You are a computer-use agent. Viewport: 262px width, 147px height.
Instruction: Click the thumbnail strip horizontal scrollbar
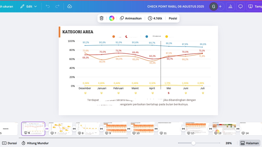(x=73, y=138)
